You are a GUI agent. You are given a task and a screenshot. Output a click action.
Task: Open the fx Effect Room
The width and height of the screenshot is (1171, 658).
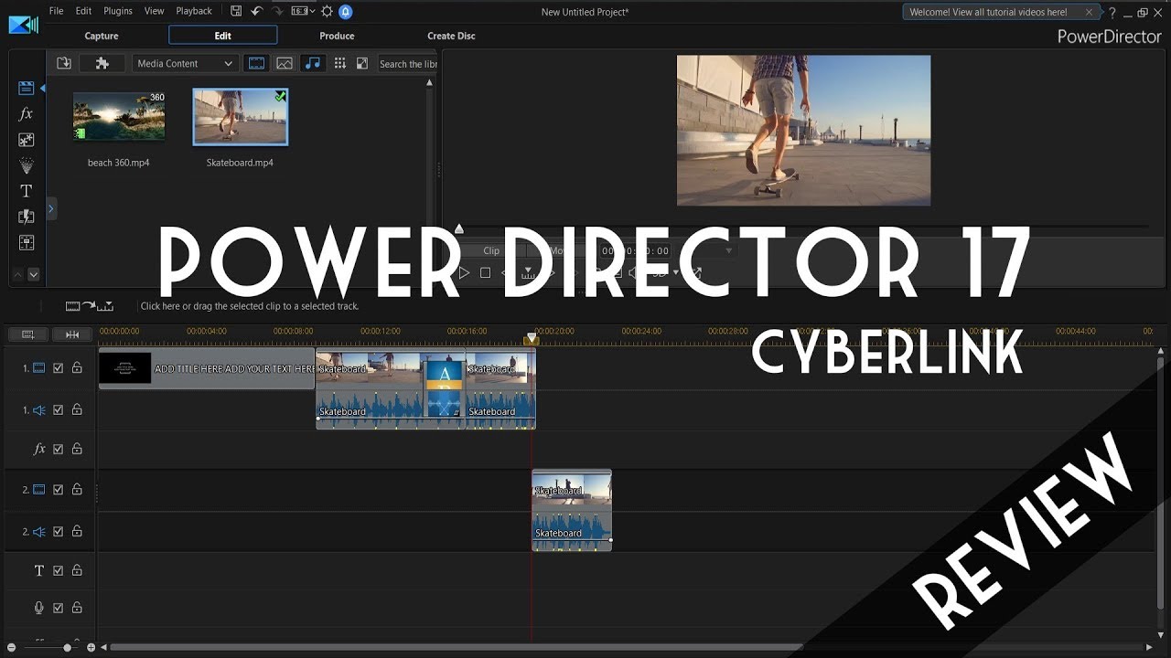point(26,114)
